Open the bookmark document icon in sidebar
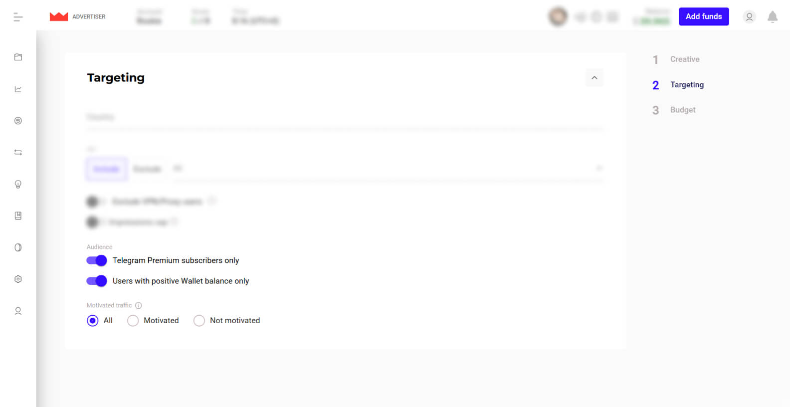 pyautogui.click(x=18, y=216)
